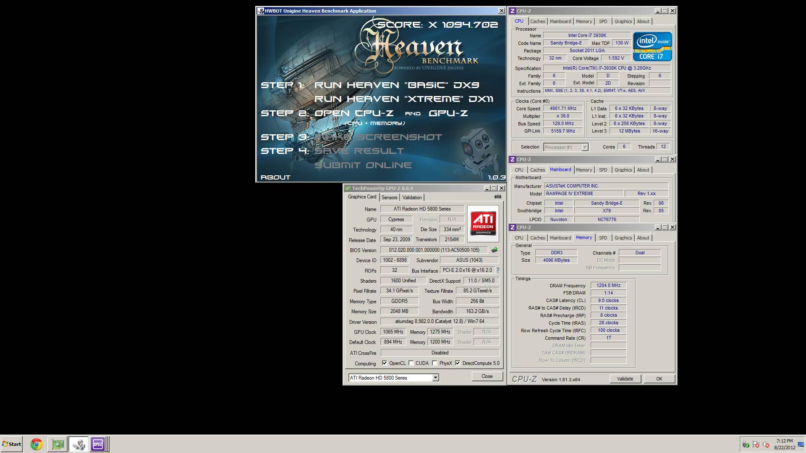Minimize the top CPU-Z window

[658, 11]
